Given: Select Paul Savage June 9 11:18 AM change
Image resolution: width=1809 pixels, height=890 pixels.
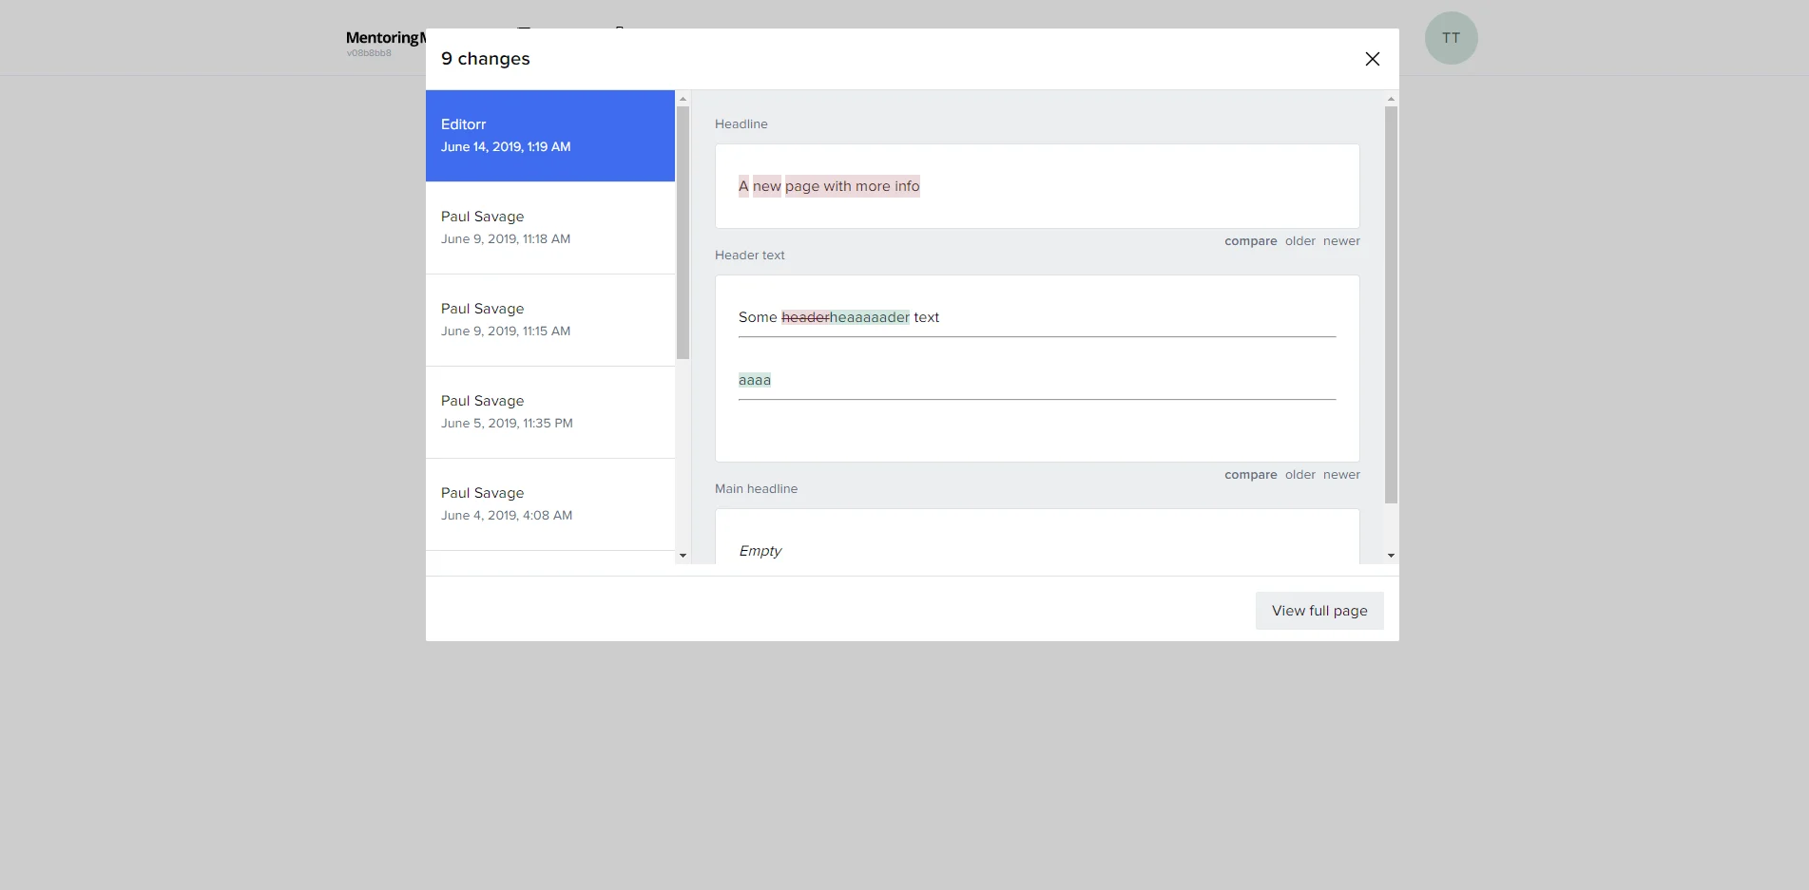Looking at the screenshot, I should pos(550,228).
